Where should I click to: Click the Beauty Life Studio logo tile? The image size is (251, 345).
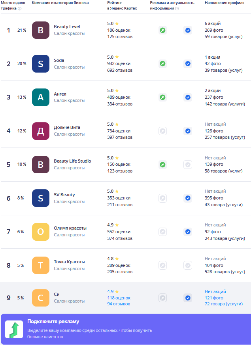tap(41, 165)
